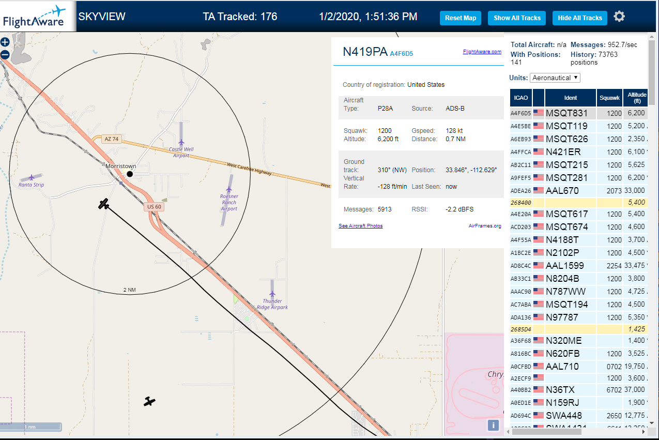This screenshot has height=440, width=659.
Task: Open map attribution info button
Action: (493, 425)
